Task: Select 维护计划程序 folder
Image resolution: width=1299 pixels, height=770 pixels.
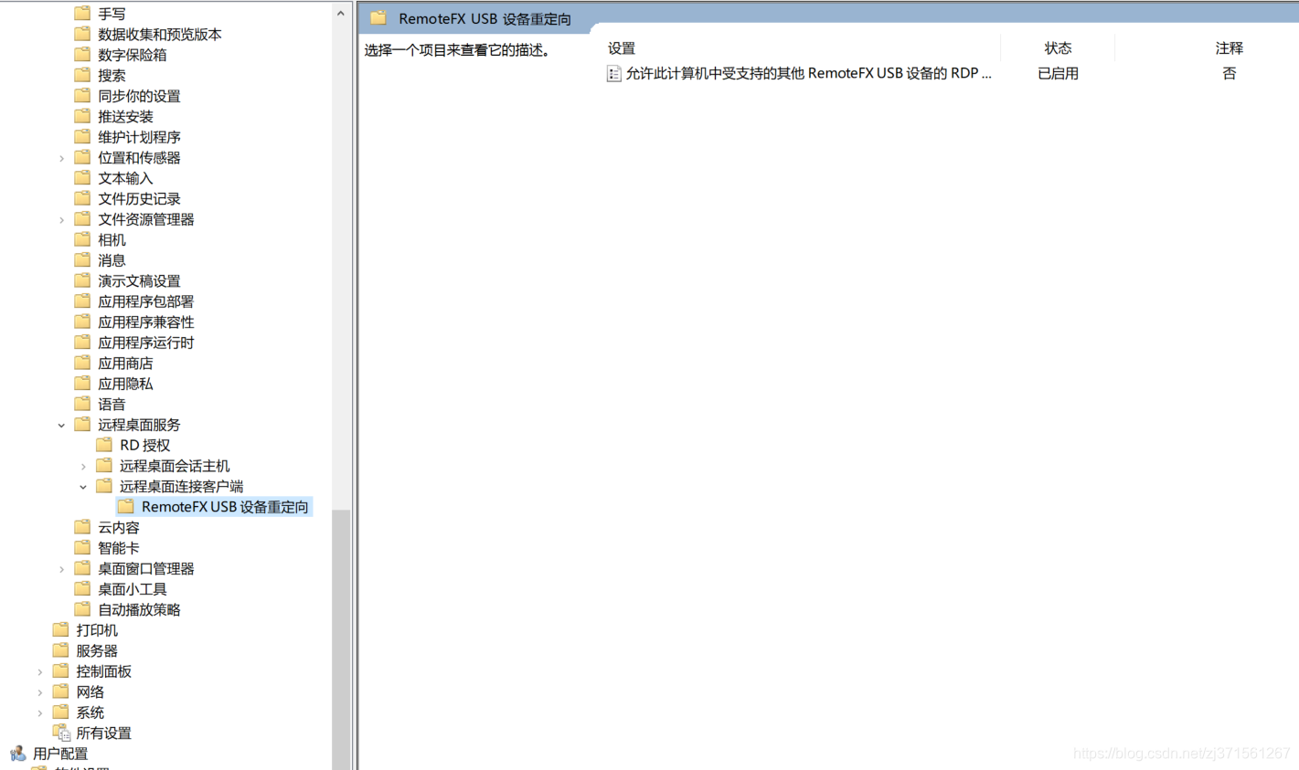Action: pos(139,137)
